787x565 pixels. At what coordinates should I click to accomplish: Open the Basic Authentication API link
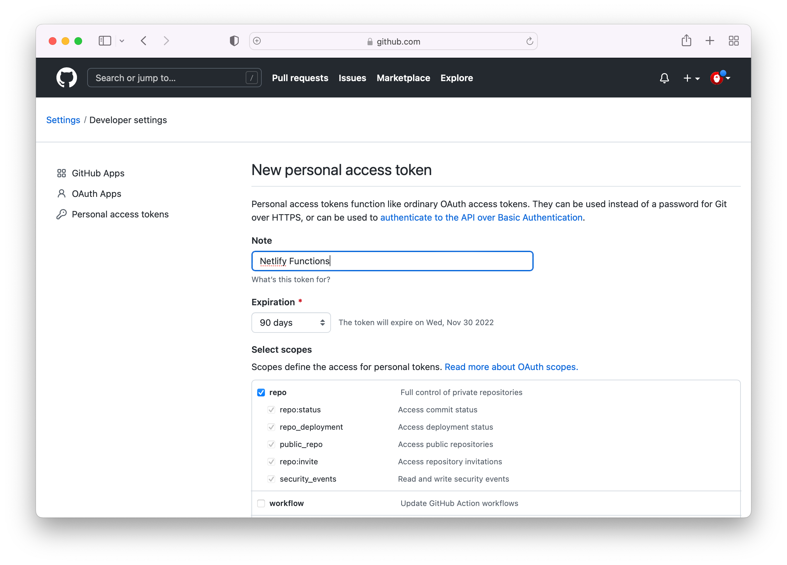[x=481, y=217]
